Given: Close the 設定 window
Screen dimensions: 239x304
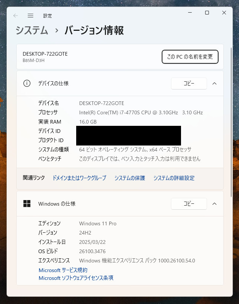Looking at the screenshot, I should coord(224,13).
